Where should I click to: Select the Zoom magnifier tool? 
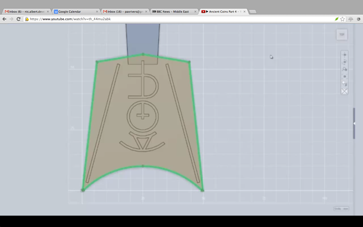345,69
